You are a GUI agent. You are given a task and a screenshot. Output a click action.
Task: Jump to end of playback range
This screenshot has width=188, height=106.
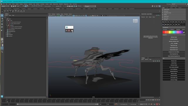(x=159, y=100)
